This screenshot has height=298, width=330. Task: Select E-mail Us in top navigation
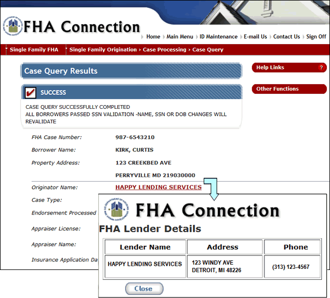255,37
